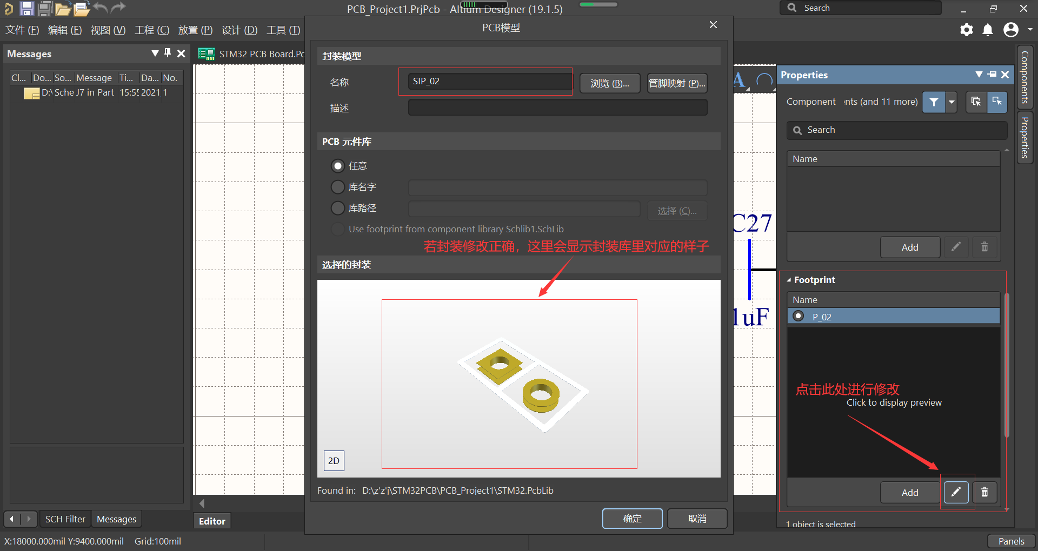The image size is (1038, 551).
Task: Open the filter dropdown in Properties
Action: [x=951, y=102]
